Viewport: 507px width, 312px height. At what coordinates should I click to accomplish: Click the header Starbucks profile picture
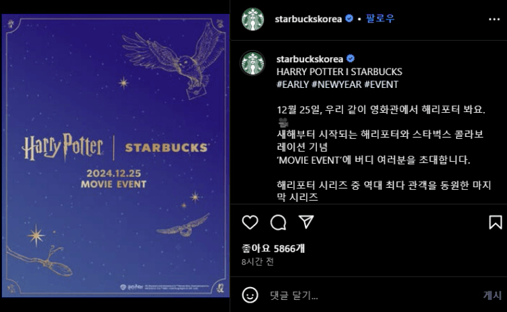(x=253, y=19)
